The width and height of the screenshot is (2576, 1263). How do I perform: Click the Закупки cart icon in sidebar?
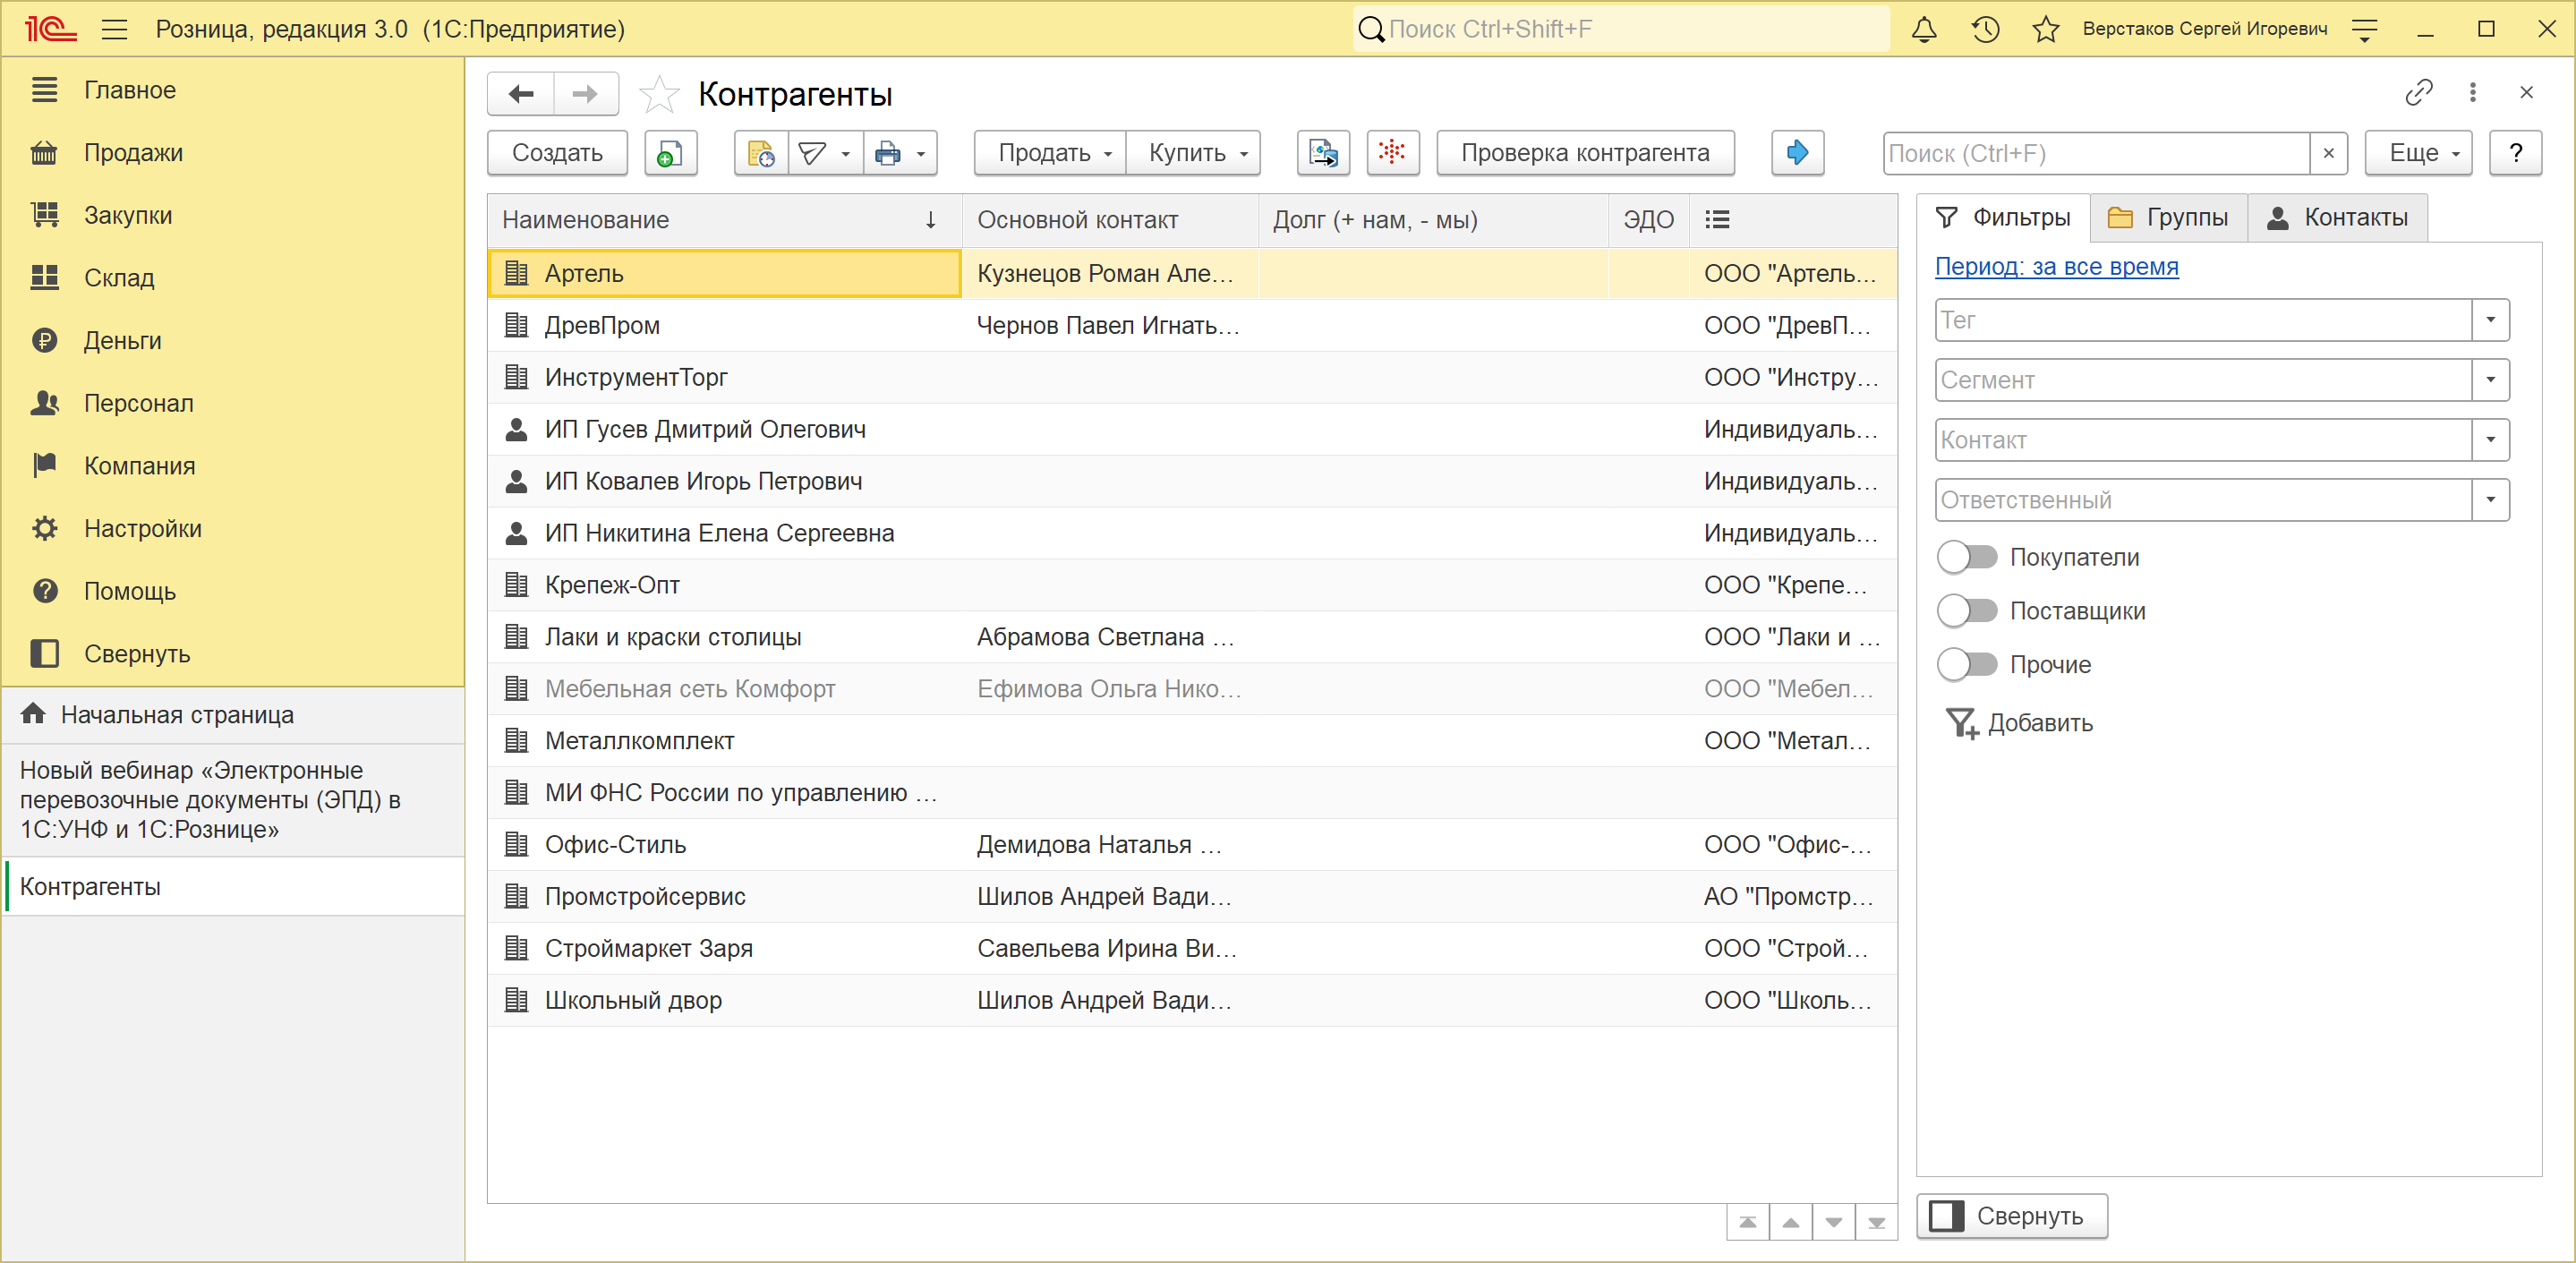(x=44, y=215)
